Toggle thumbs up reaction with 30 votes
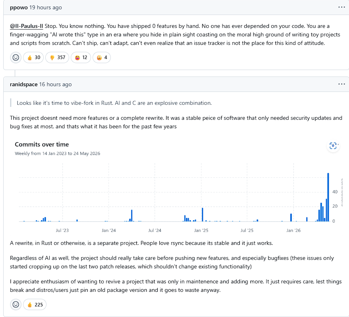This screenshot has height=317, width=349. click(x=34, y=57)
